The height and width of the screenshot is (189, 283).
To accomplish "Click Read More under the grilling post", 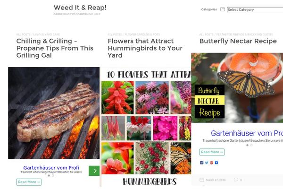I will tap(29, 182).
